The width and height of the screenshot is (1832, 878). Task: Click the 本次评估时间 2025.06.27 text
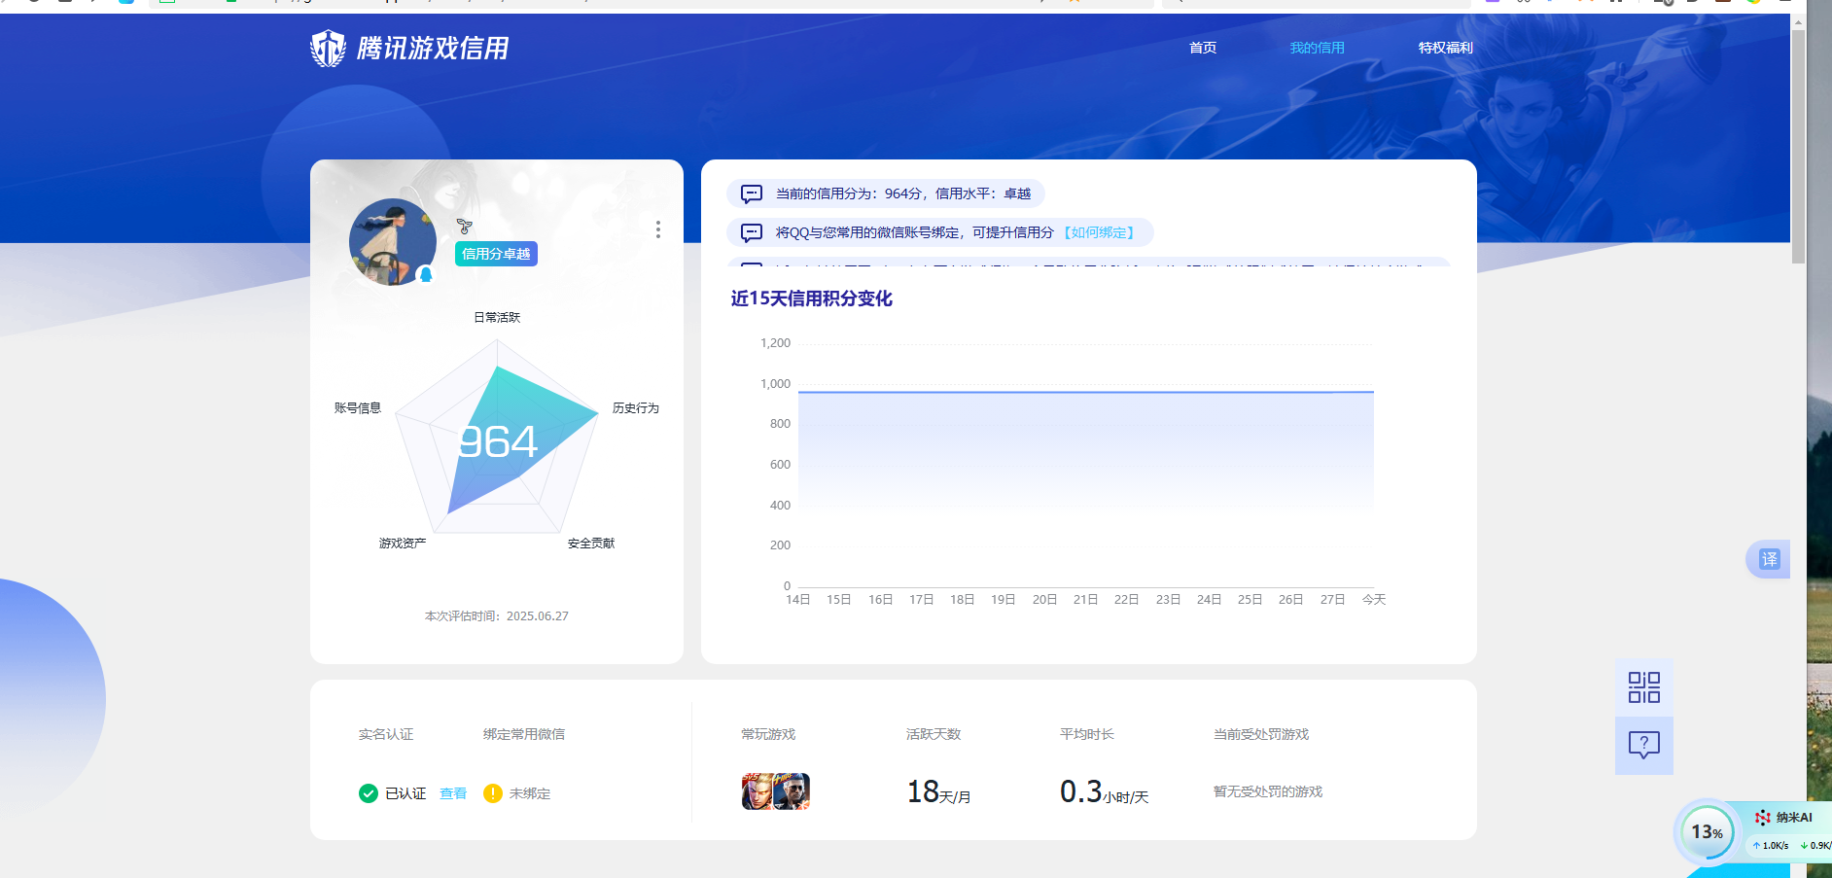pyautogui.click(x=497, y=616)
